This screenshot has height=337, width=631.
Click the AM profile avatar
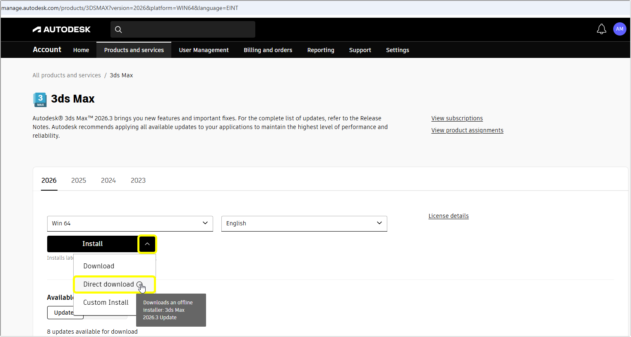click(x=619, y=29)
